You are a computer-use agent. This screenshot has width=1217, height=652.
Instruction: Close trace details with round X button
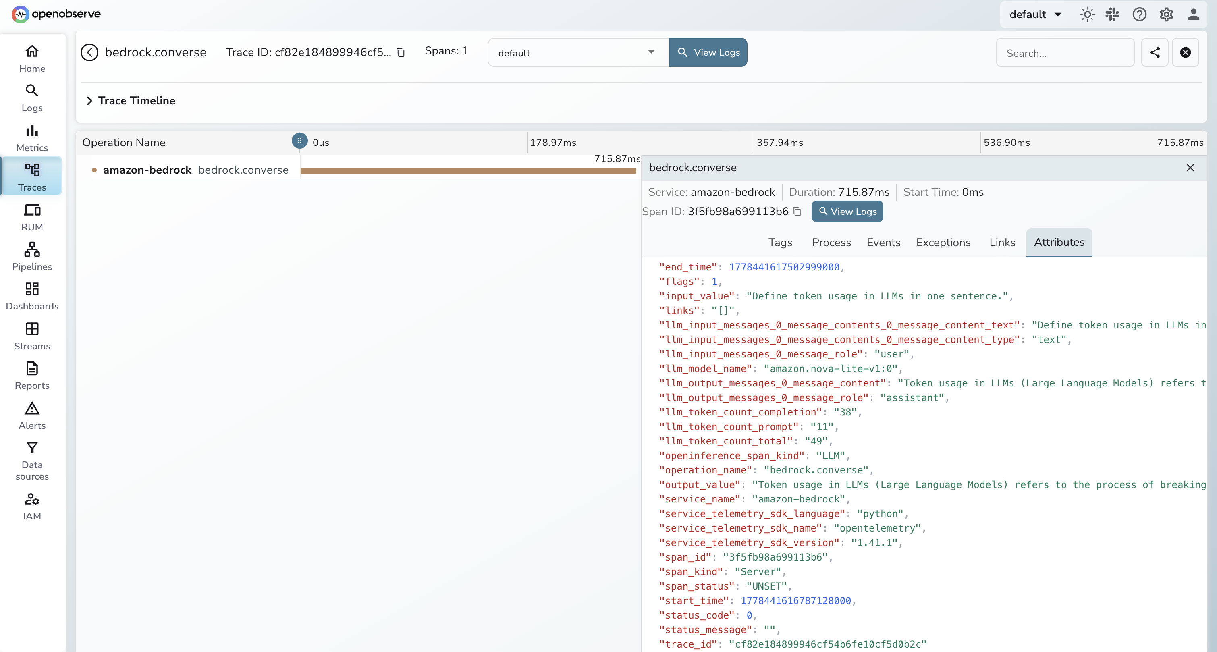tap(1185, 52)
